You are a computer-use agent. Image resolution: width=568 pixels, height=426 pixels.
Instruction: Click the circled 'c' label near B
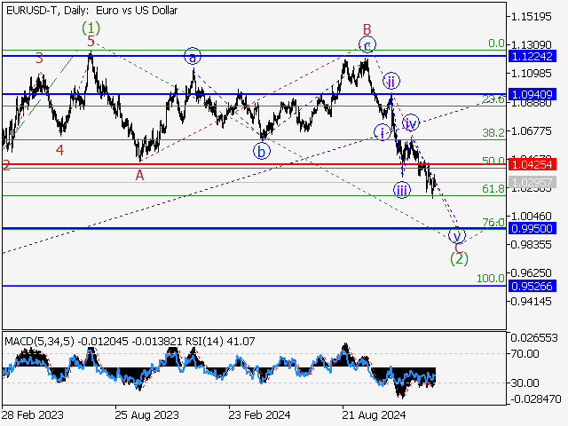pos(367,44)
